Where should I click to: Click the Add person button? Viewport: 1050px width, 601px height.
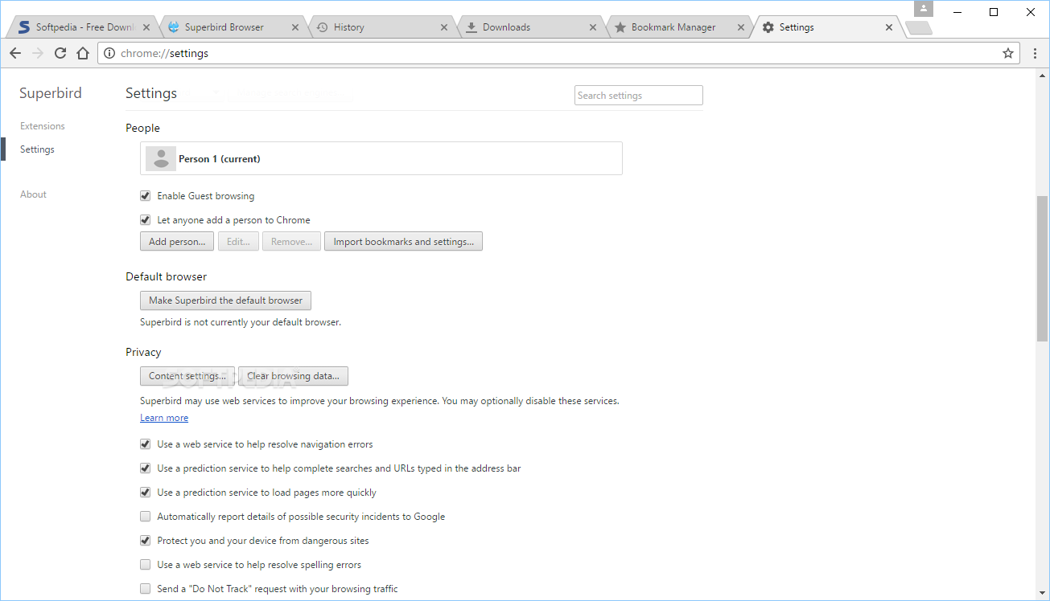click(177, 241)
